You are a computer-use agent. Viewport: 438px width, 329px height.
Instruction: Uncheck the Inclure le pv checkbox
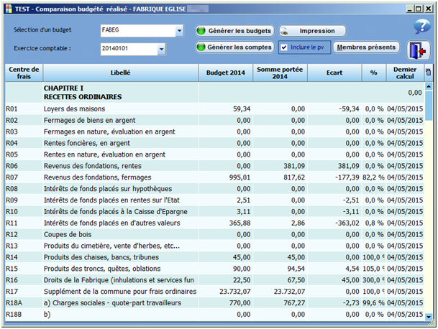click(285, 47)
